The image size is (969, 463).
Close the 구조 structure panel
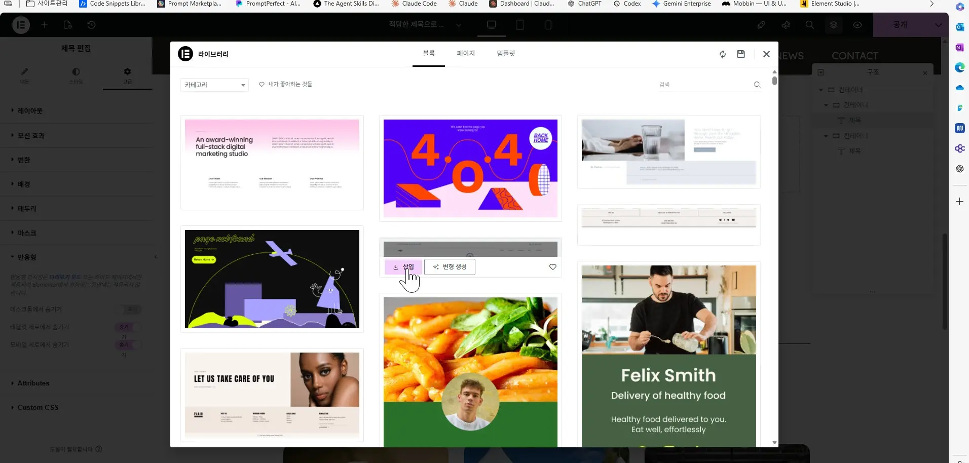(x=925, y=73)
